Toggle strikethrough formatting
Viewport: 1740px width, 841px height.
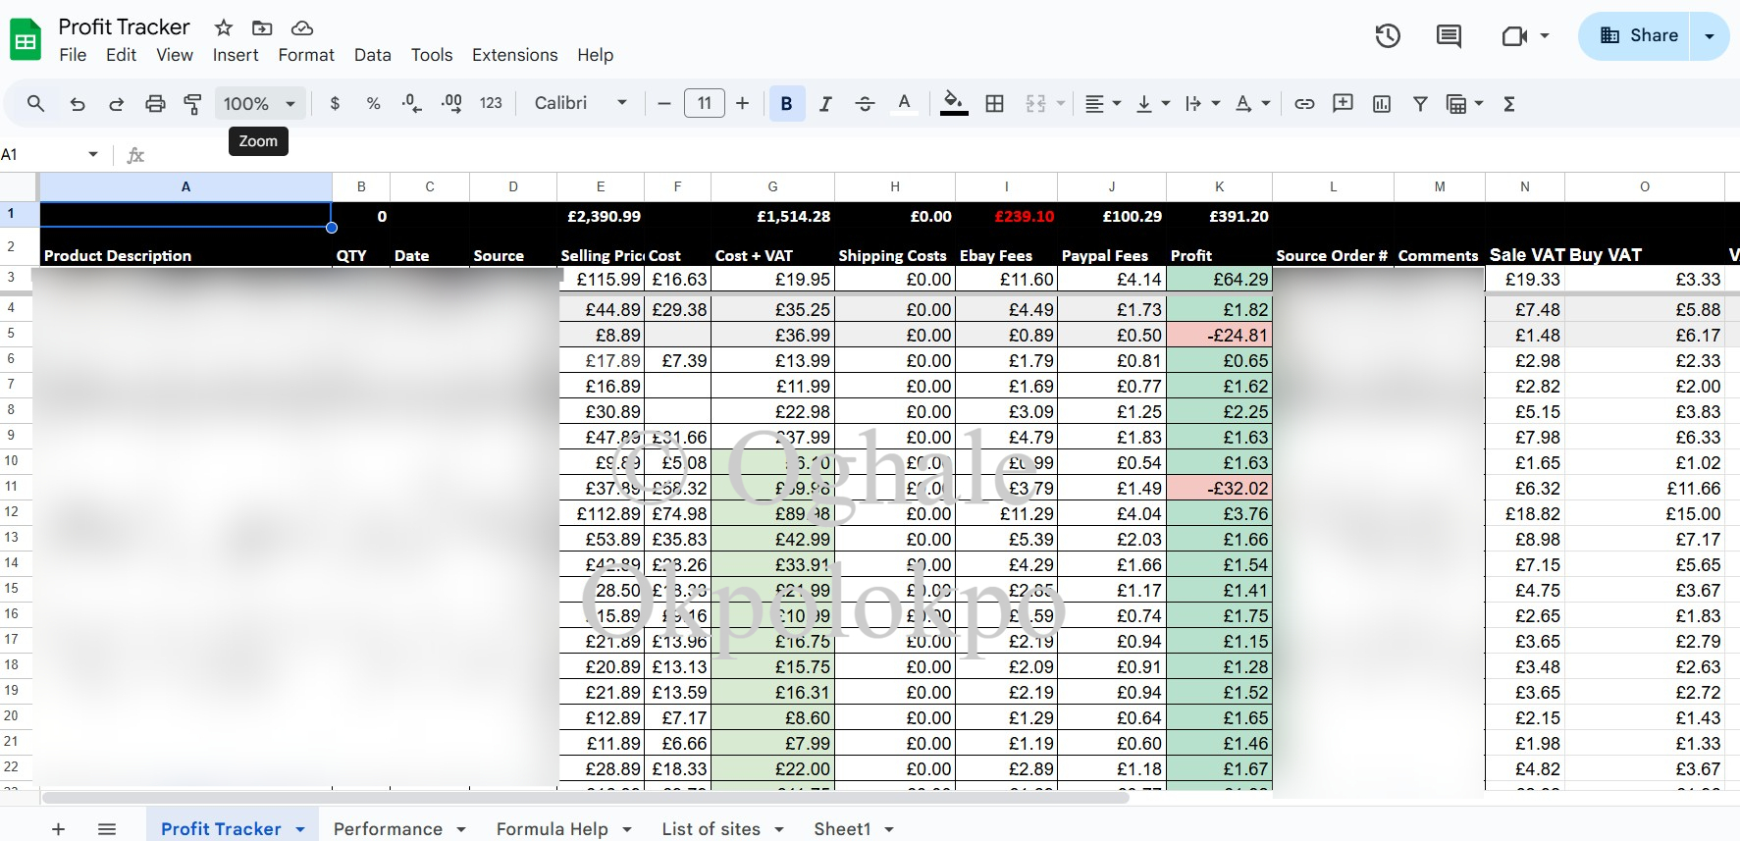(865, 104)
